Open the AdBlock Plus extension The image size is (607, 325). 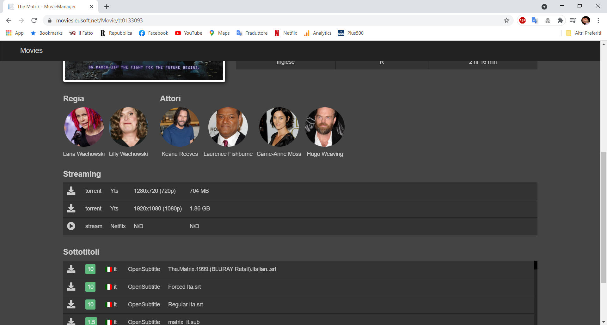click(523, 21)
